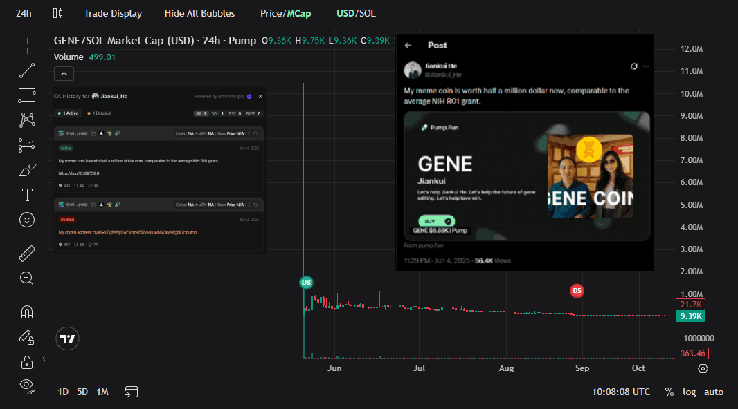Toggle USD/SOL currency mode
The width and height of the screenshot is (738, 409).
point(356,13)
